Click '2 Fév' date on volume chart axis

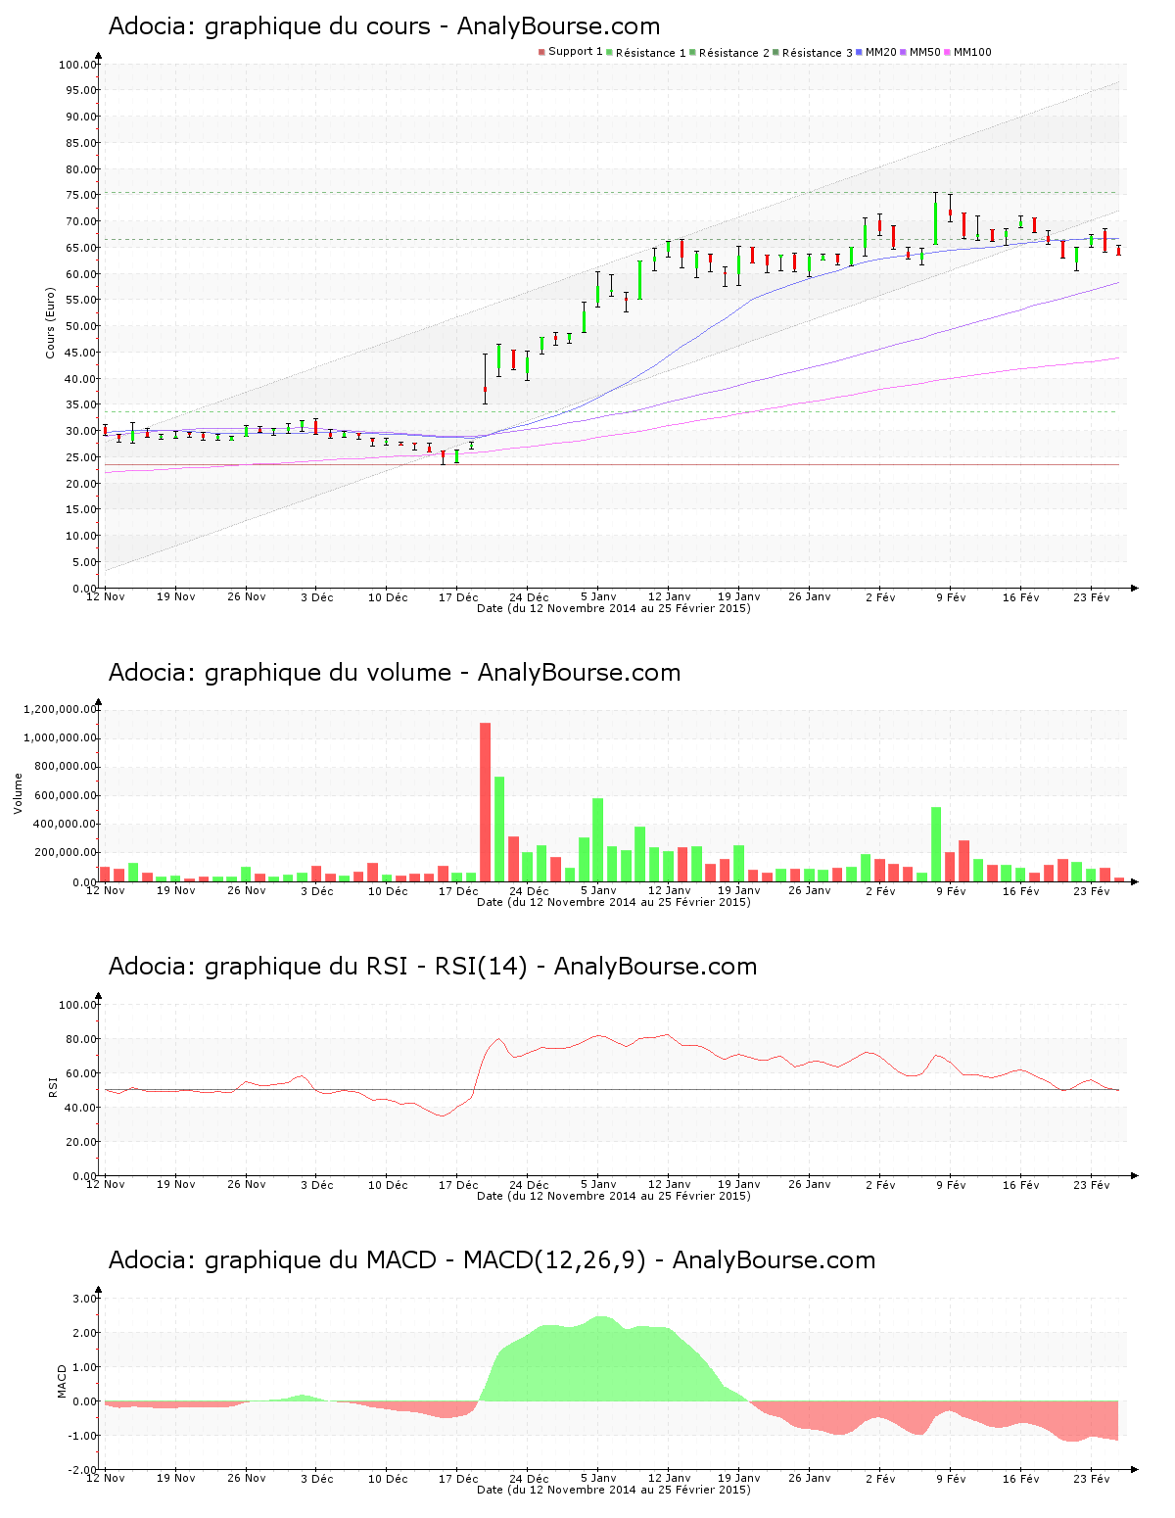click(880, 890)
